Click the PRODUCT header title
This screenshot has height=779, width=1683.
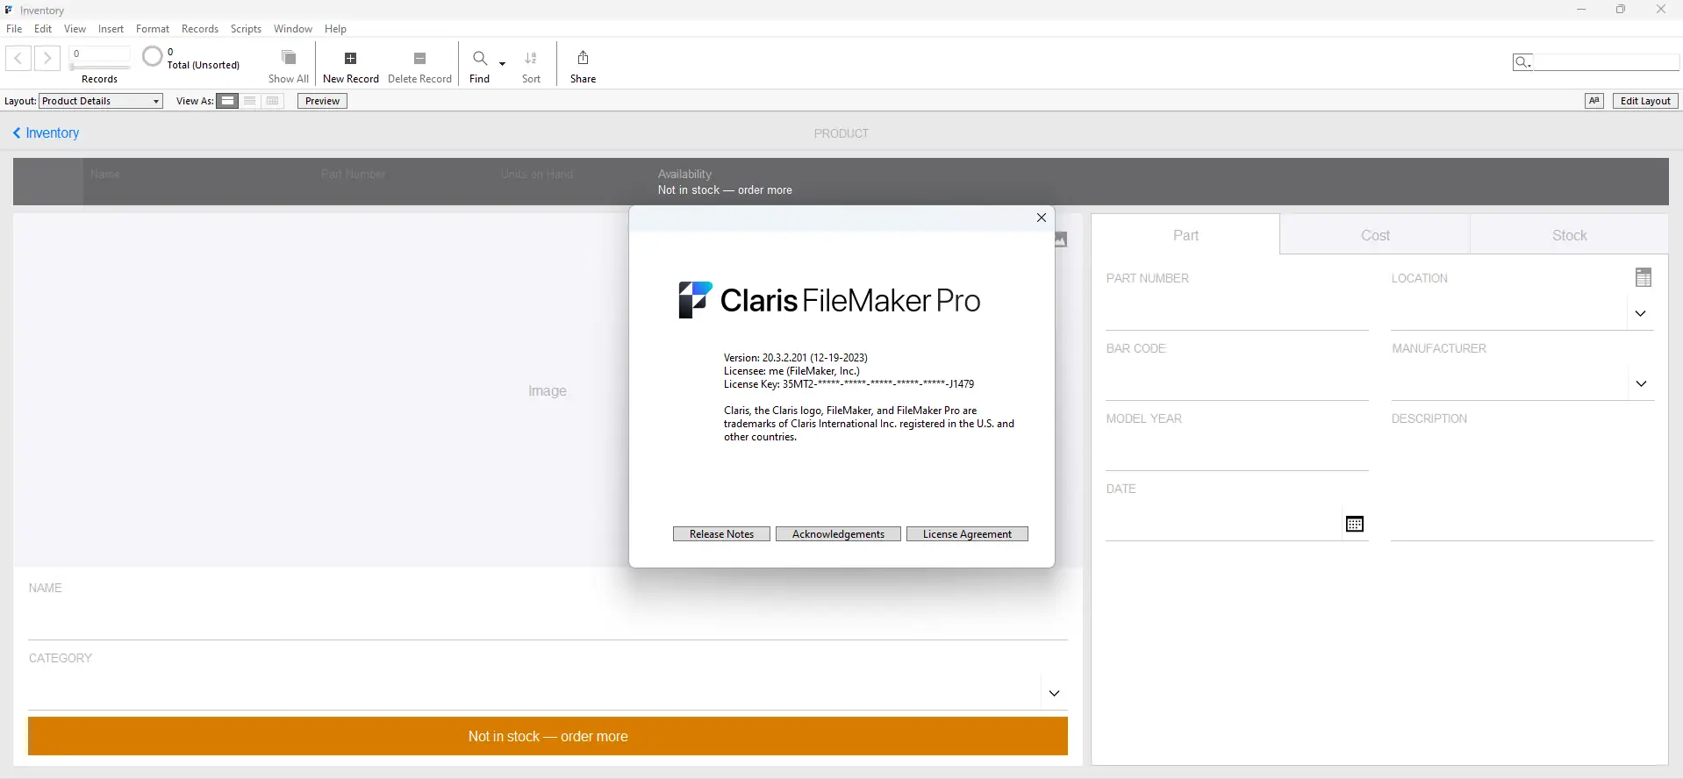841,133
